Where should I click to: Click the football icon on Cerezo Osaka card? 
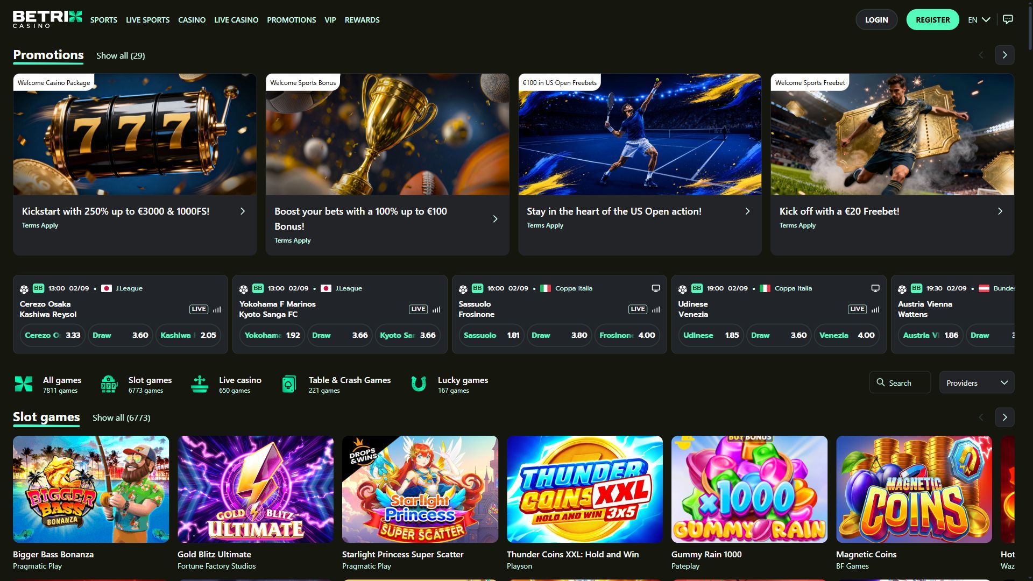[24, 289]
